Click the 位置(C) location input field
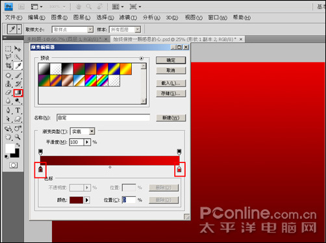The height and width of the screenshot is (243, 326). [x=129, y=200]
